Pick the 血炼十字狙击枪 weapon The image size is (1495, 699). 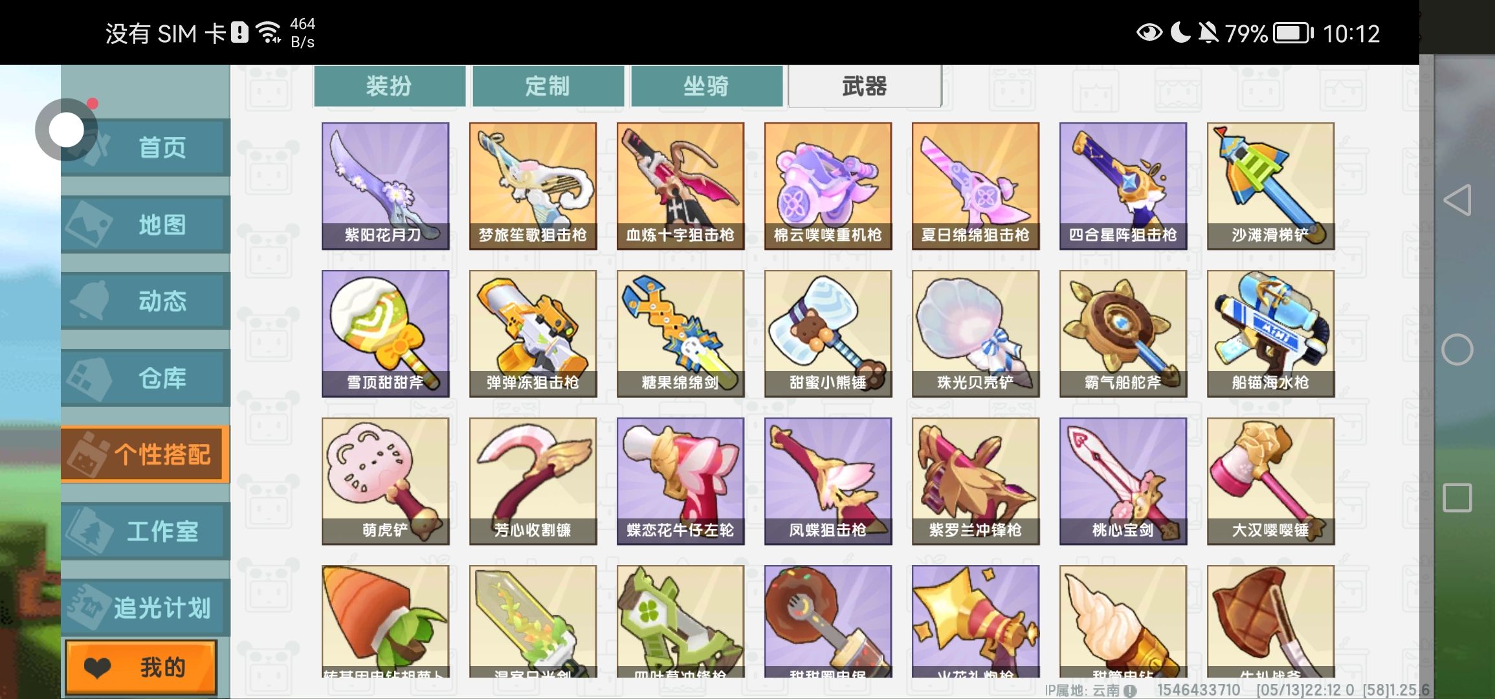click(x=680, y=186)
